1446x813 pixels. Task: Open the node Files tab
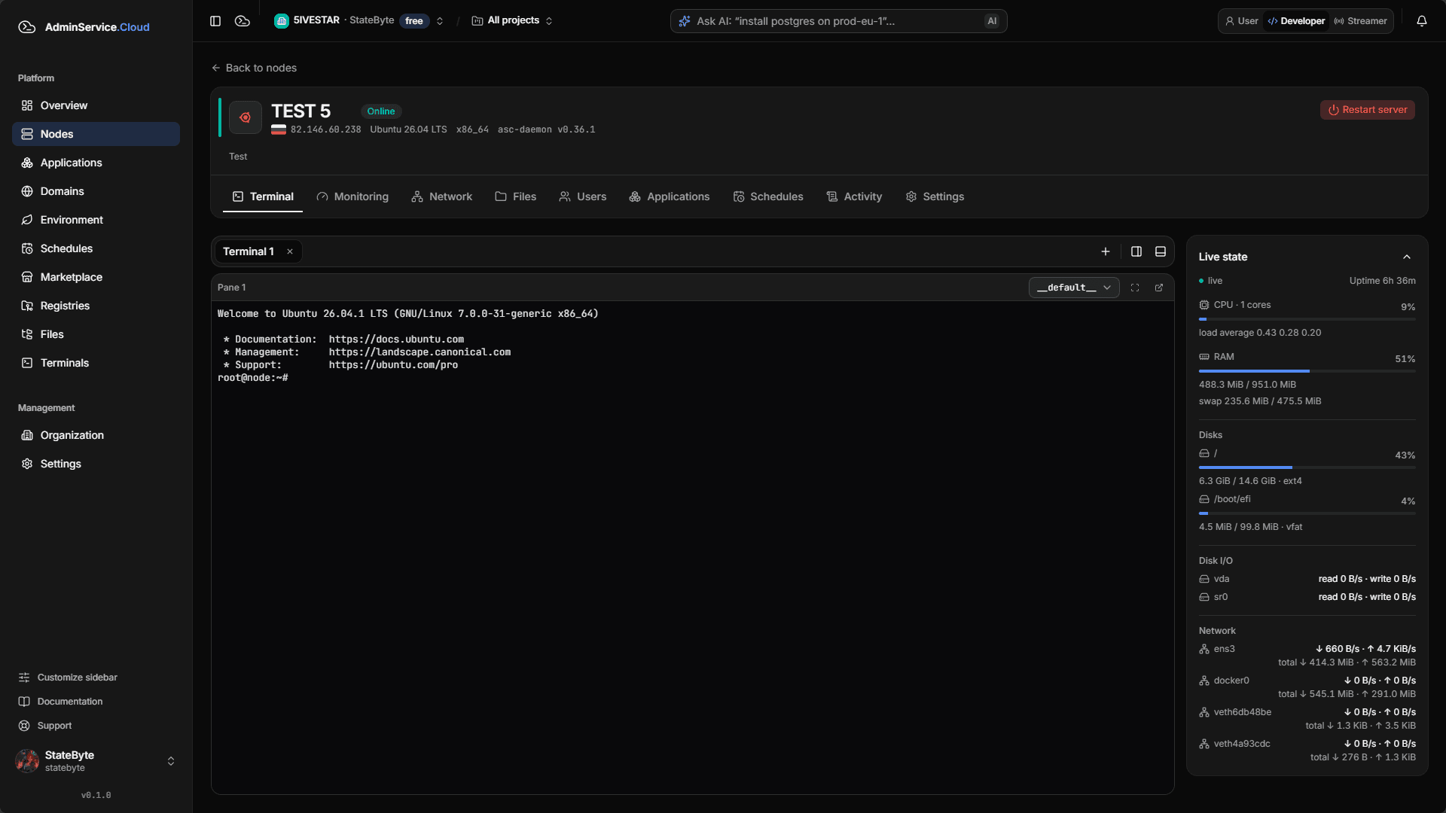pos(516,196)
